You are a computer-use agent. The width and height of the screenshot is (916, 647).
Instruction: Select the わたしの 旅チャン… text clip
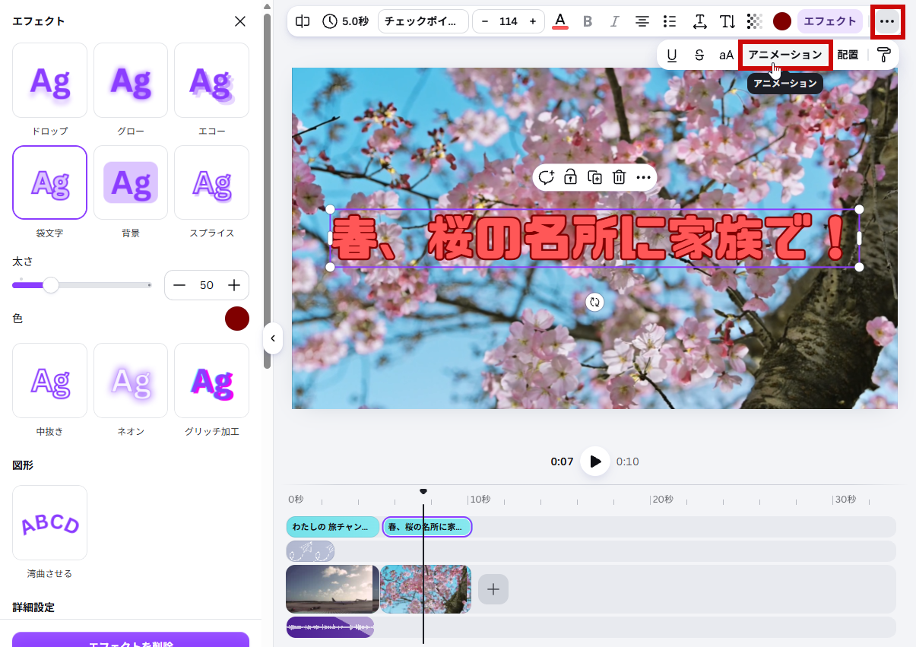[332, 526]
